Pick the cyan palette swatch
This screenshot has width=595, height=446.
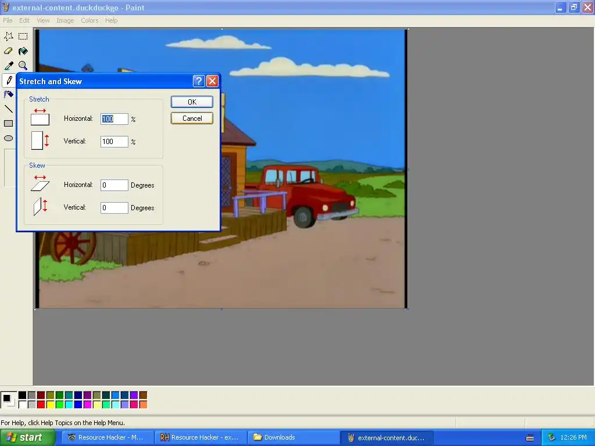(69, 404)
